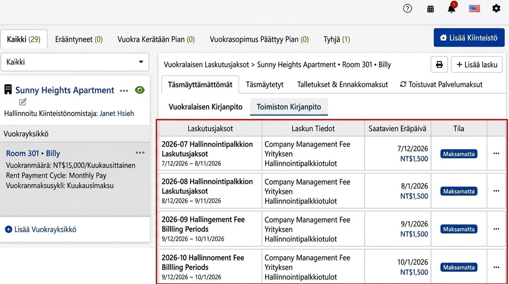The height and width of the screenshot is (284, 509).
Task: Open the notifications bell icon
Action: [x=451, y=8]
